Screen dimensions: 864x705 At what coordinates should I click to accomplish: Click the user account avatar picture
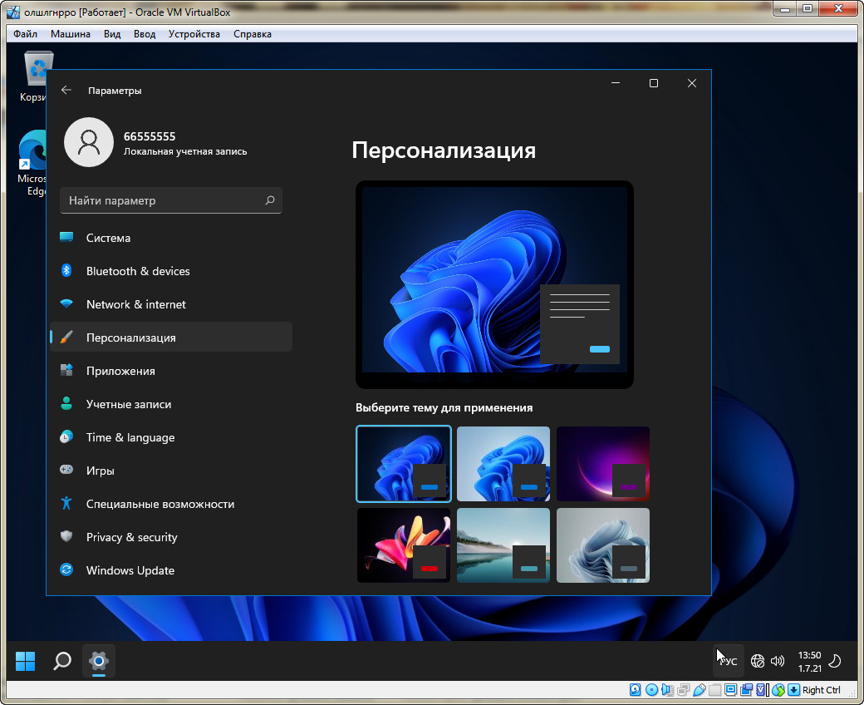88,142
